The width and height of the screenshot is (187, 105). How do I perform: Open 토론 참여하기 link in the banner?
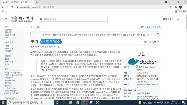145,35
